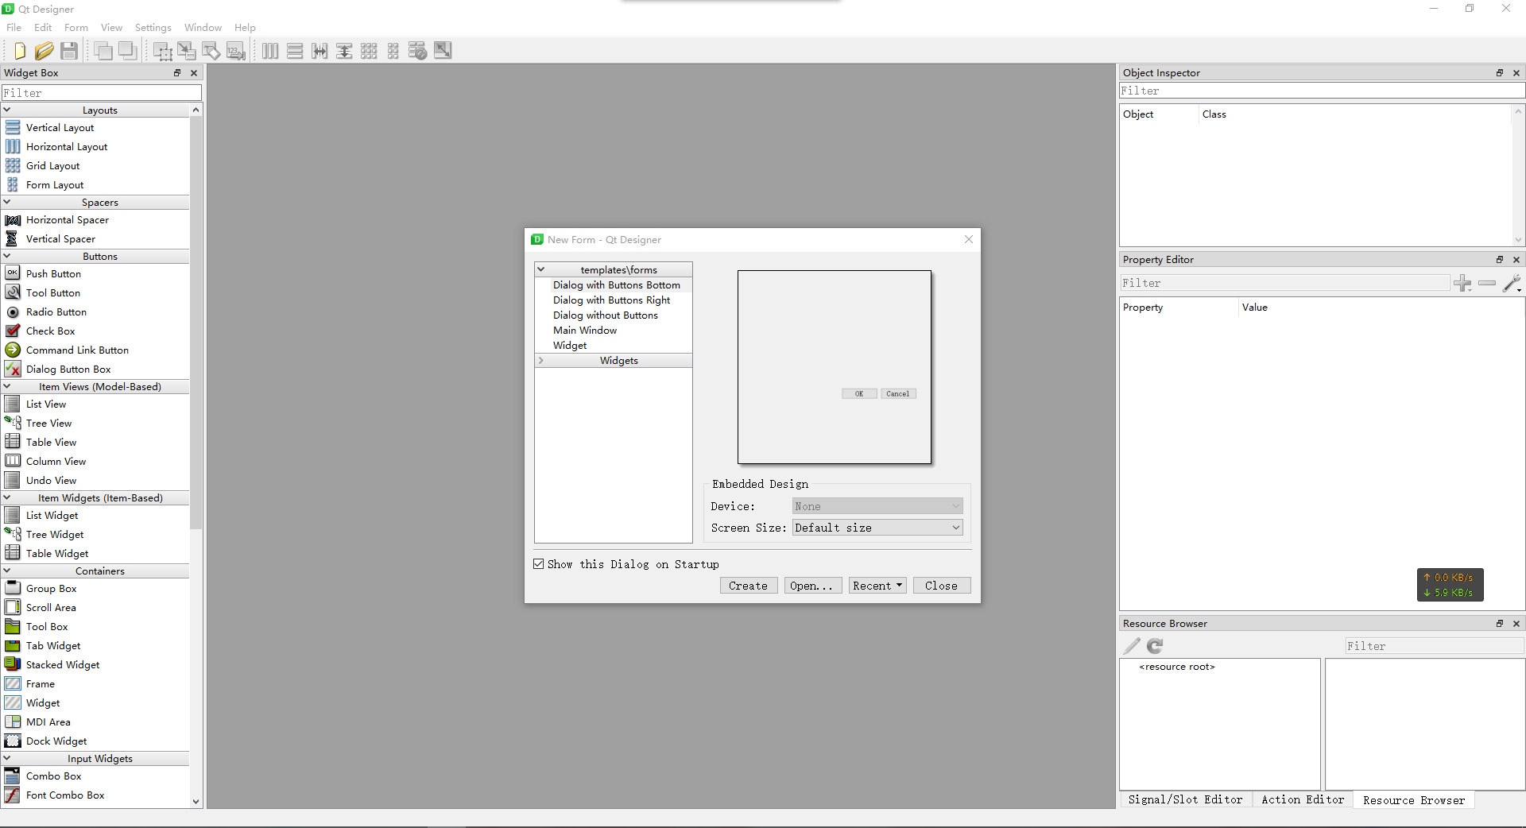Float the Resource Browser panel
Image resolution: width=1526 pixels, height=828 pixels.
pyautogui.click(x=1500, y=623)
